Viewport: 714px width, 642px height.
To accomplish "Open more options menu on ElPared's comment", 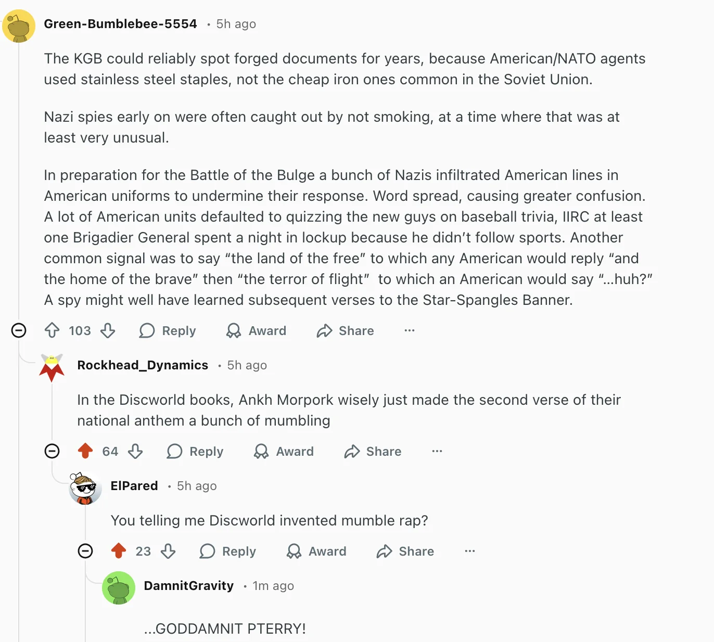I will coord(470,551).
